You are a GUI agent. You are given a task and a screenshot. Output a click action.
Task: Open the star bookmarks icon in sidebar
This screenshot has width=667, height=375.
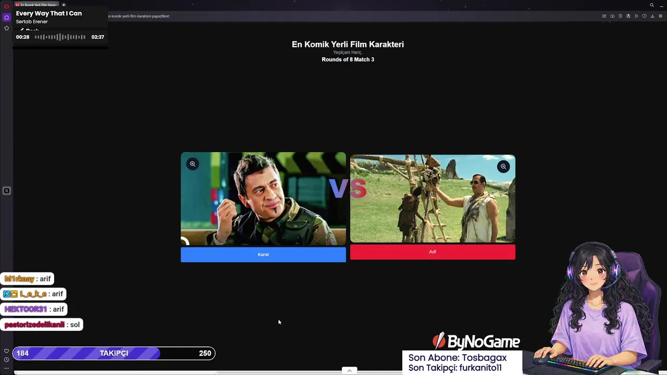tap(6, 28)
